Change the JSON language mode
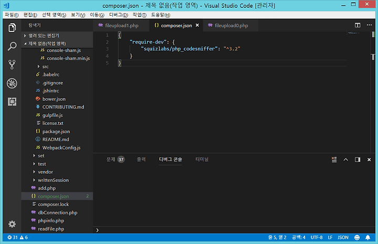The image size is (378, 244). [343, 238]
